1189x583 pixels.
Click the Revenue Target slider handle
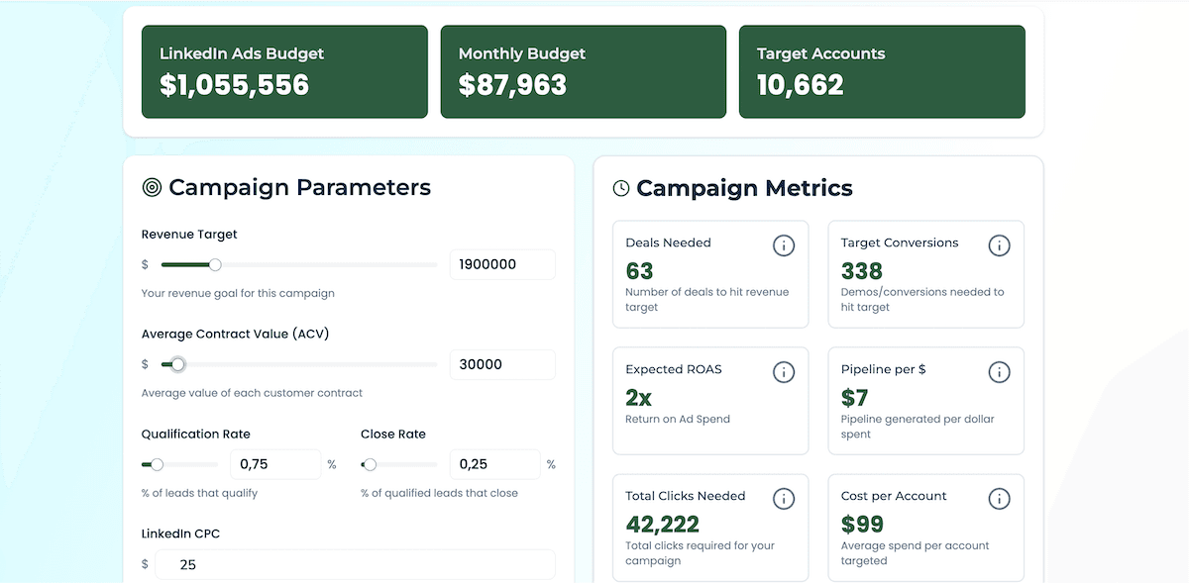215,264
